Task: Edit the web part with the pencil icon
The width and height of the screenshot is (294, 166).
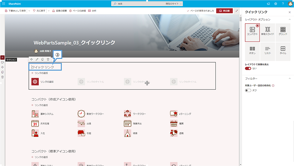Action: tap(37, 59)
